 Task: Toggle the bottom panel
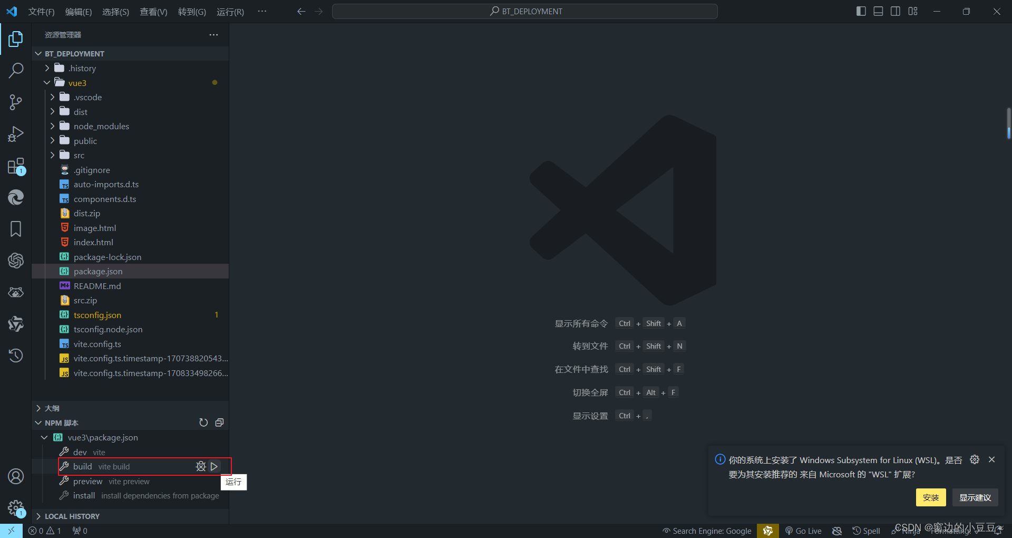[x=878, y=11]
